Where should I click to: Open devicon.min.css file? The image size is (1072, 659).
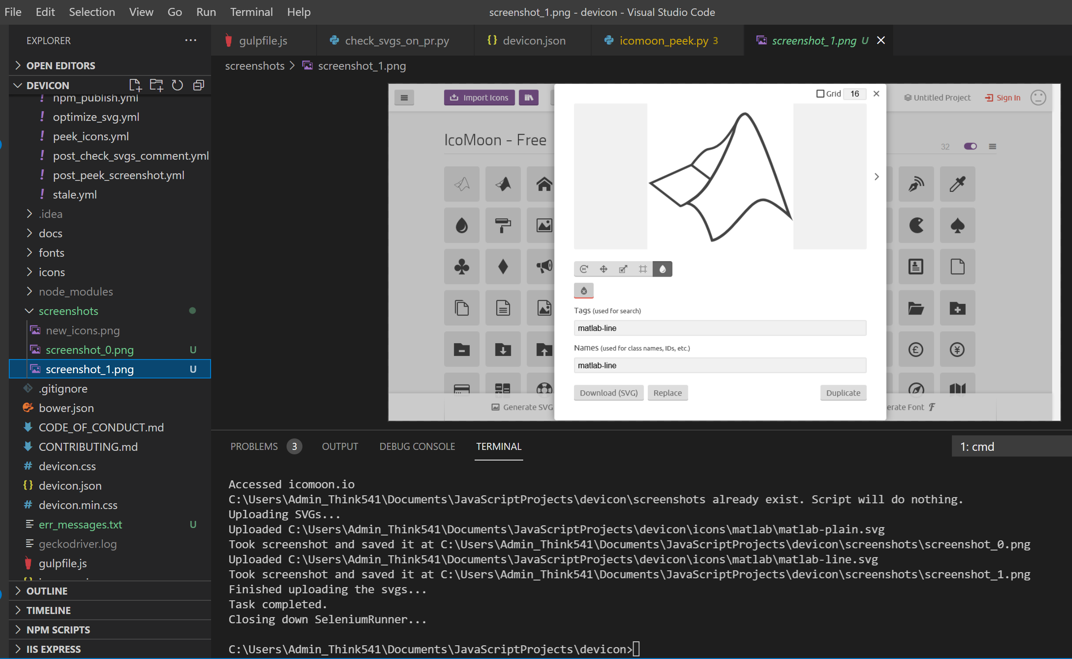(x=110, y=505)
